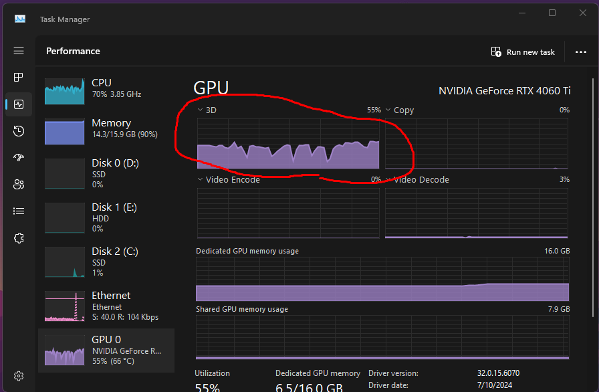This screenshot has height=392, width=599.
Task: Click the Video Decode graph area
Action: [477, 213]
